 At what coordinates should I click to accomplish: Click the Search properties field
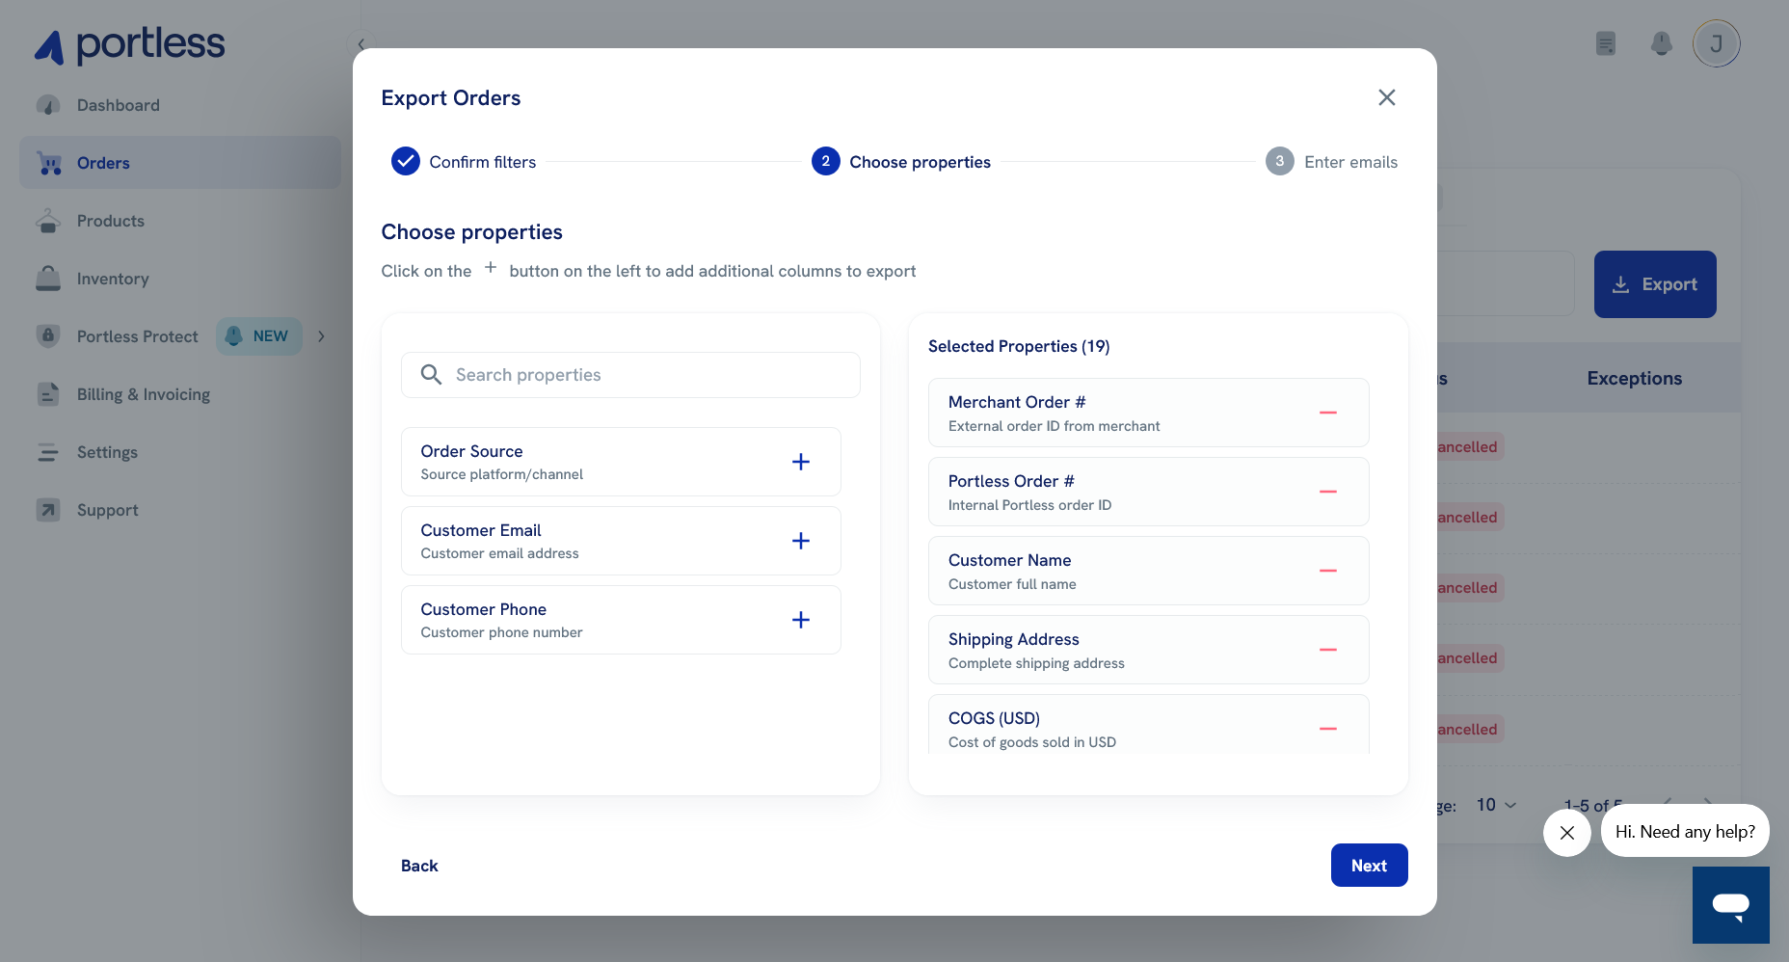coord(630,375)
